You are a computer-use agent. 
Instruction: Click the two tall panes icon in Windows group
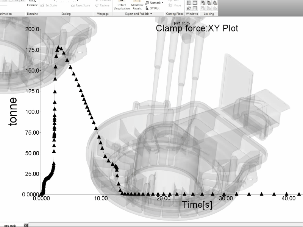[189, 3]
